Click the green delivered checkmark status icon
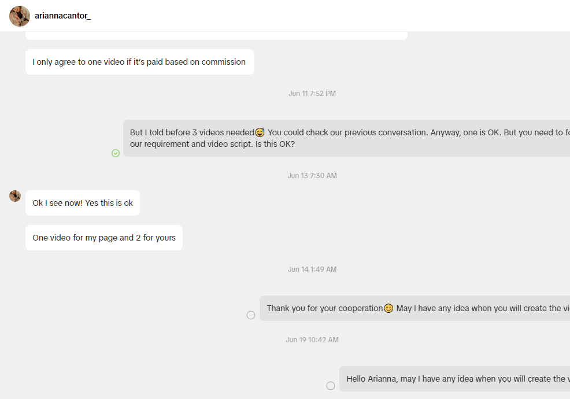Viewport: 570px width, 399px height. click(116, 153)
